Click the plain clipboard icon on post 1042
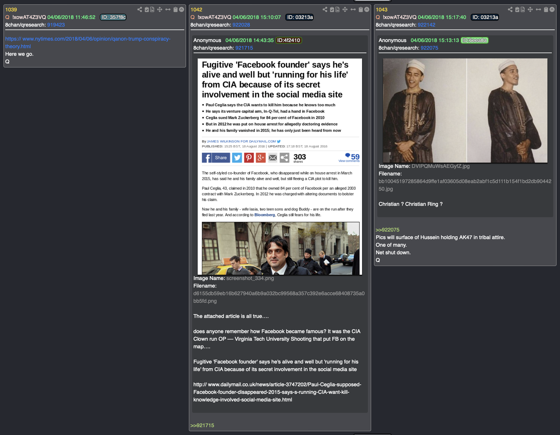The height and width of the screenshot is (435, 560). coord(361,10)
